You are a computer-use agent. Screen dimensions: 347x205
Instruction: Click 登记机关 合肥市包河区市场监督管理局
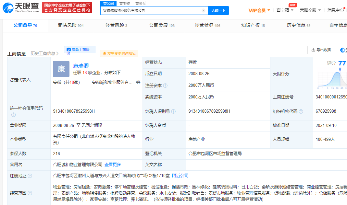[215, 154]
